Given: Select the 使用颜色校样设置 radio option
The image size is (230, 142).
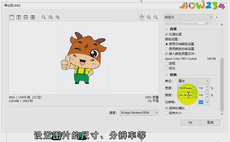Looking at the screenshot, I should [x=166, y=49].
